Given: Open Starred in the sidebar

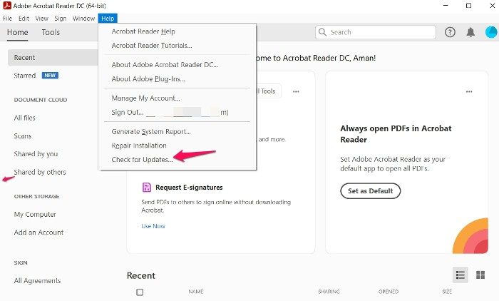Looking at the screenshot, I should point(25,76).
